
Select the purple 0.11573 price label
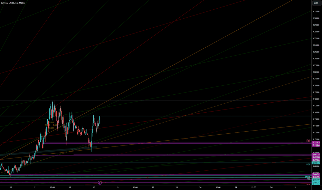[x=316, y=142]
